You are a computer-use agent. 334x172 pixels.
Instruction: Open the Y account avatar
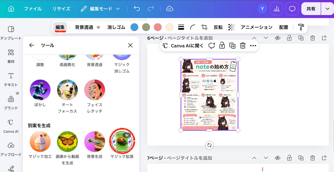coord(262,9)
